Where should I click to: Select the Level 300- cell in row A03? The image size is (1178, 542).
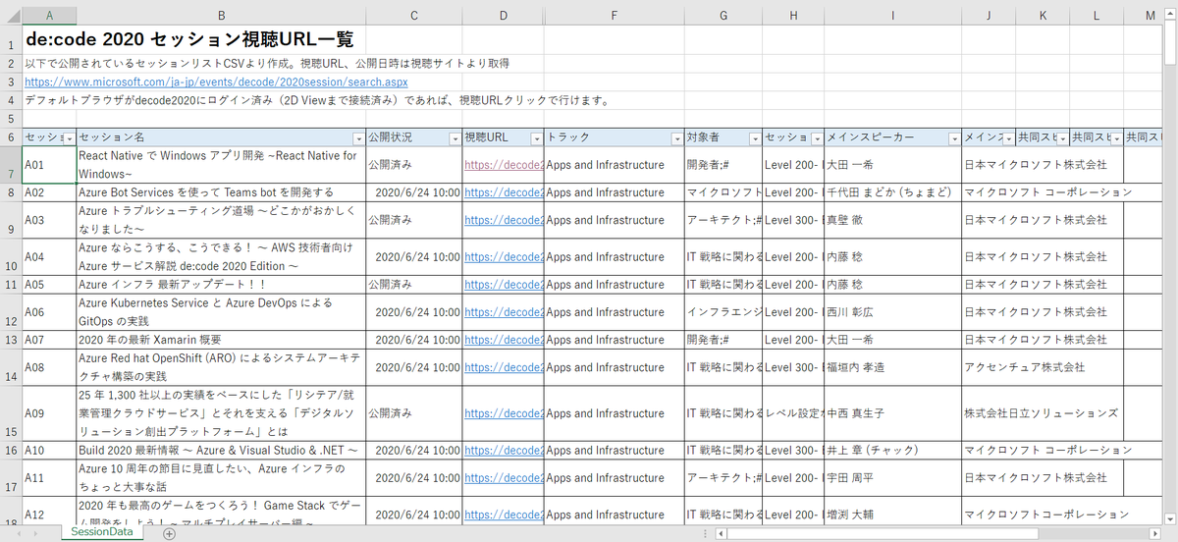(793, 220)
